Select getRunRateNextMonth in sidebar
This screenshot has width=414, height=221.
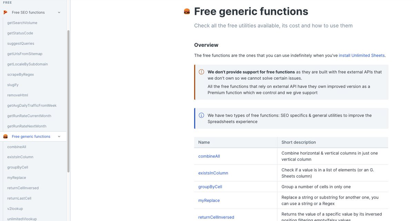[27, 126]
